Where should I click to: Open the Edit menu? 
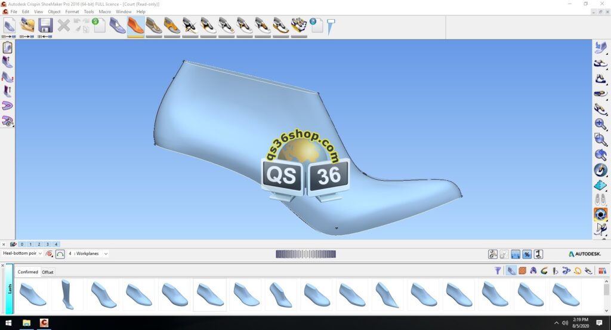(25, 12)
